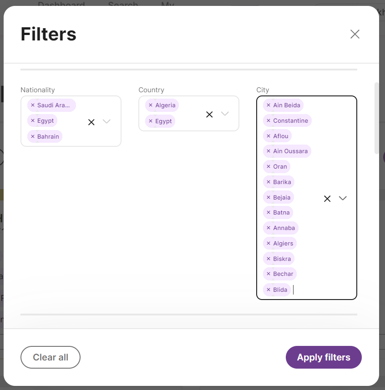
Task: Remove the Oran city tag
Action: [x=269, y=166]
